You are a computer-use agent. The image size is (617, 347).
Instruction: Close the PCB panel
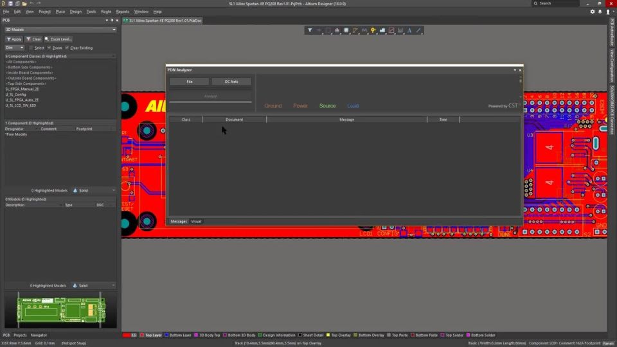click(117, 20)
